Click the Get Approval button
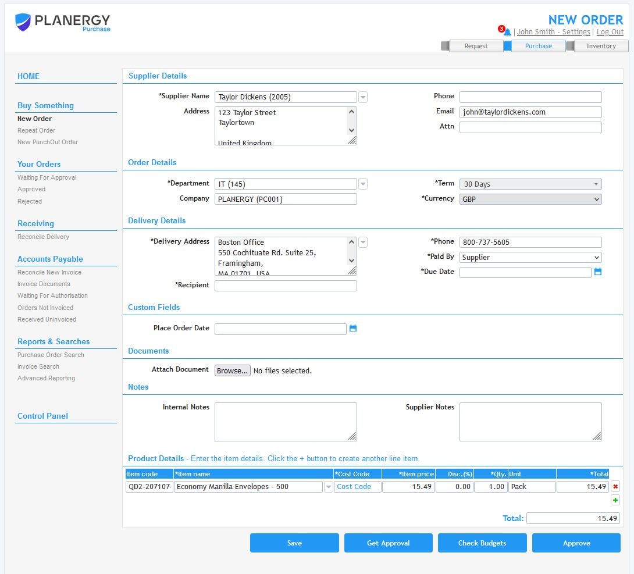Screen dimensions: 634x574 pyautogui.click(x=388, y=543)
